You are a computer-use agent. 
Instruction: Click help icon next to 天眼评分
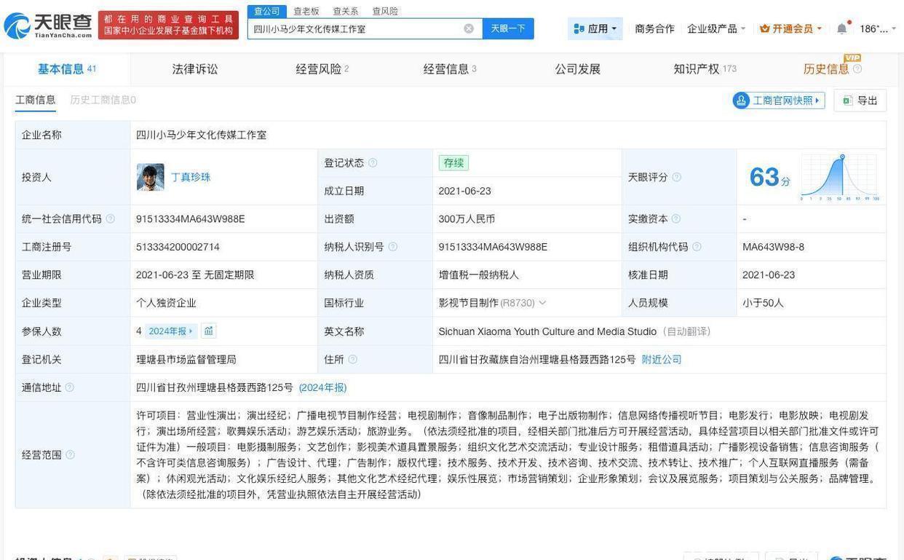point(676,177)
